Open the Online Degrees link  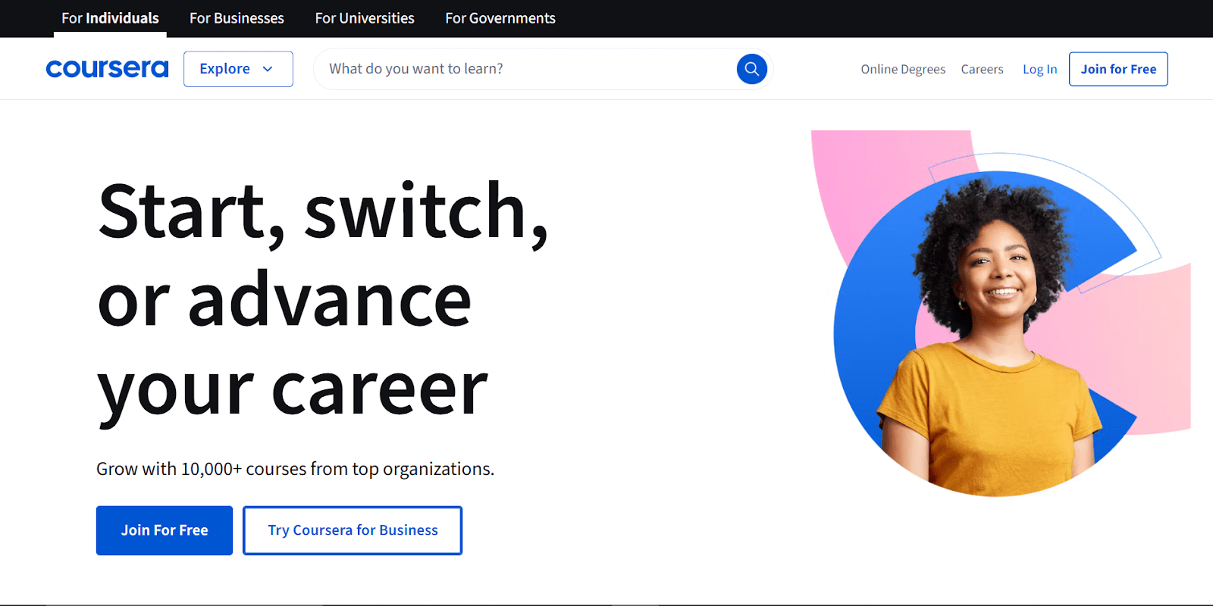pyautogui.click(x=903, y=69)
